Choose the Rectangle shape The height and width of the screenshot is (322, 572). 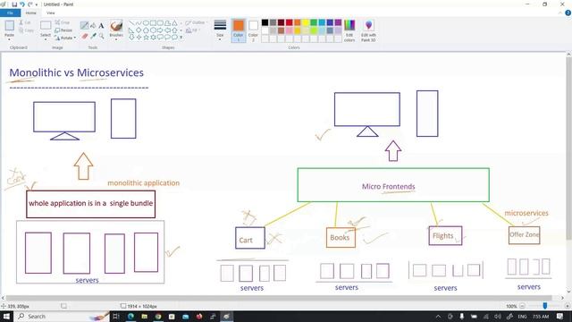pos(153,23)
